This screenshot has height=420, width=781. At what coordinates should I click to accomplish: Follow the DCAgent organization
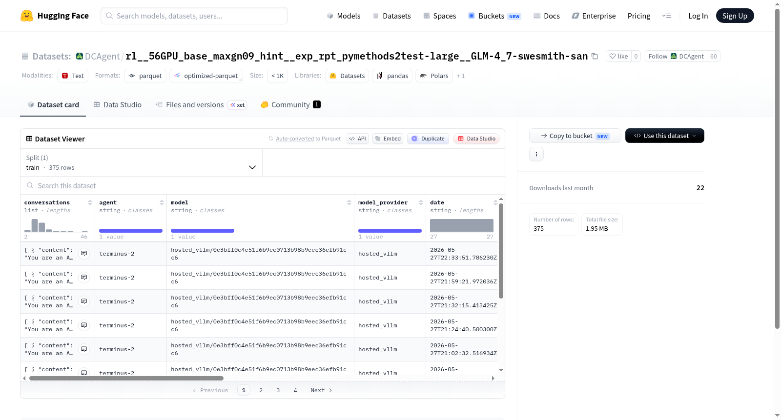click(x=676, y=56)
